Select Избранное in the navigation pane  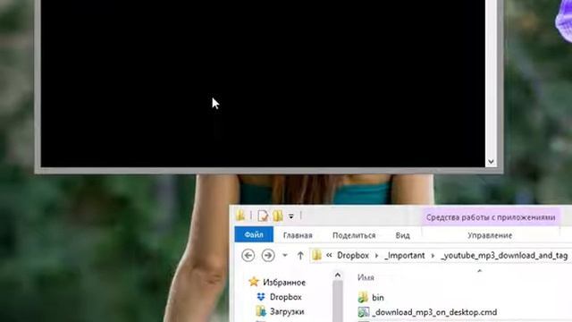tap(284, 283)
